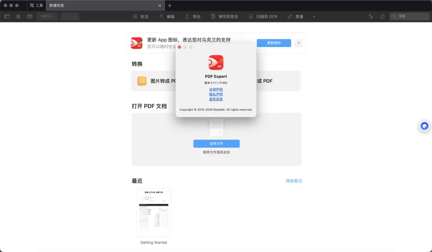
Task: Close the 新建标签 tab
Action: [x=160, y=6]
